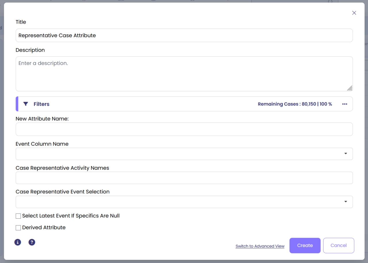Screen dimensions: 368x263
Task: Close the dialog with the X icon
Action: [x=354, y=13]
